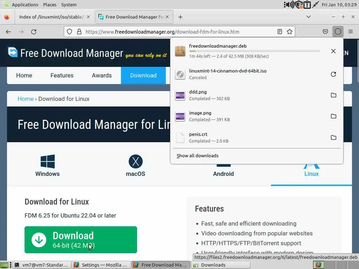Go forward one page
The image size is (359, 269).
pos(21,32)
